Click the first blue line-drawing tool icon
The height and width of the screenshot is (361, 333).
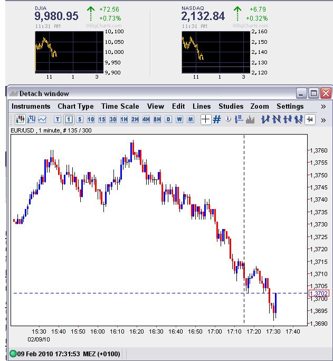pyautogui.click(x=265, y=119)
